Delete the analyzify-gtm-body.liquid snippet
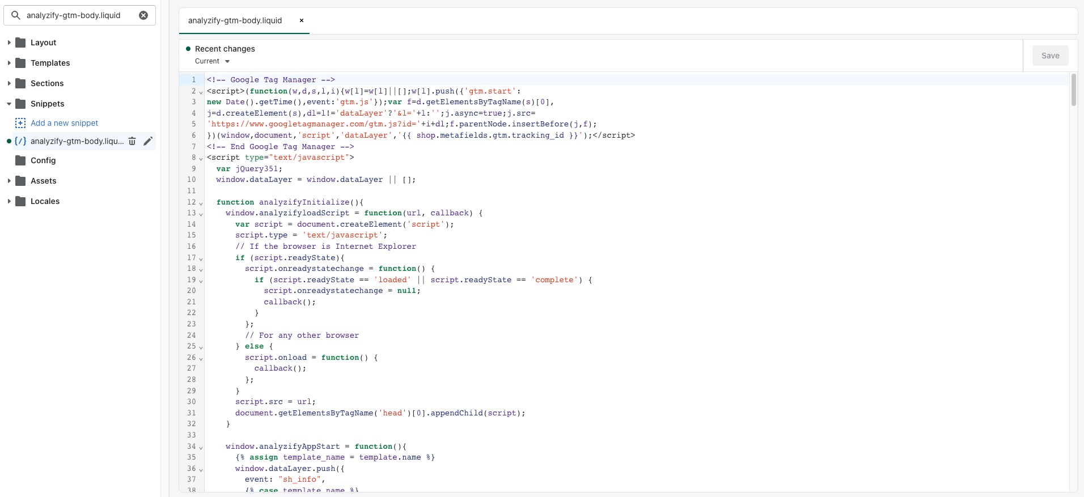 pyautogui.click(x=132, y=141)
